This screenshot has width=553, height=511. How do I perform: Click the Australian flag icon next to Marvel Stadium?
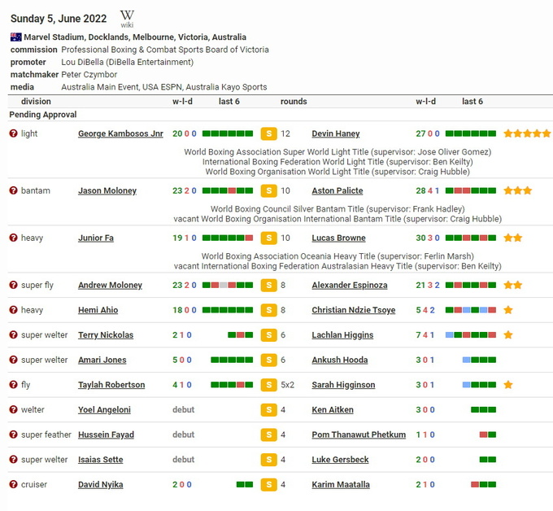tap(15, 37)
